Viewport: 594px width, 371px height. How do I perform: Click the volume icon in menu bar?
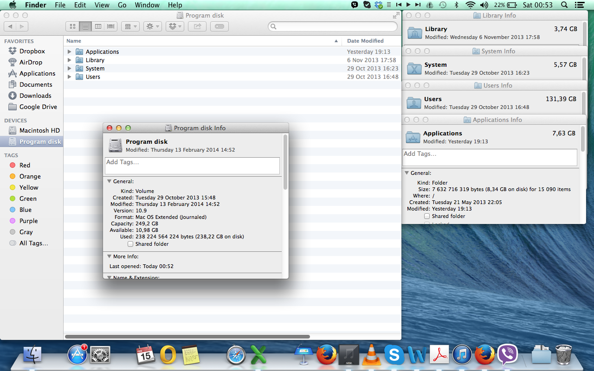pos(484,5)
